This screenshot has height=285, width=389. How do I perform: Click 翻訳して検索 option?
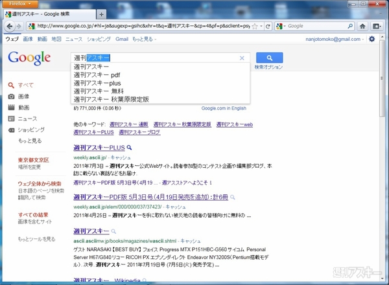32,198
